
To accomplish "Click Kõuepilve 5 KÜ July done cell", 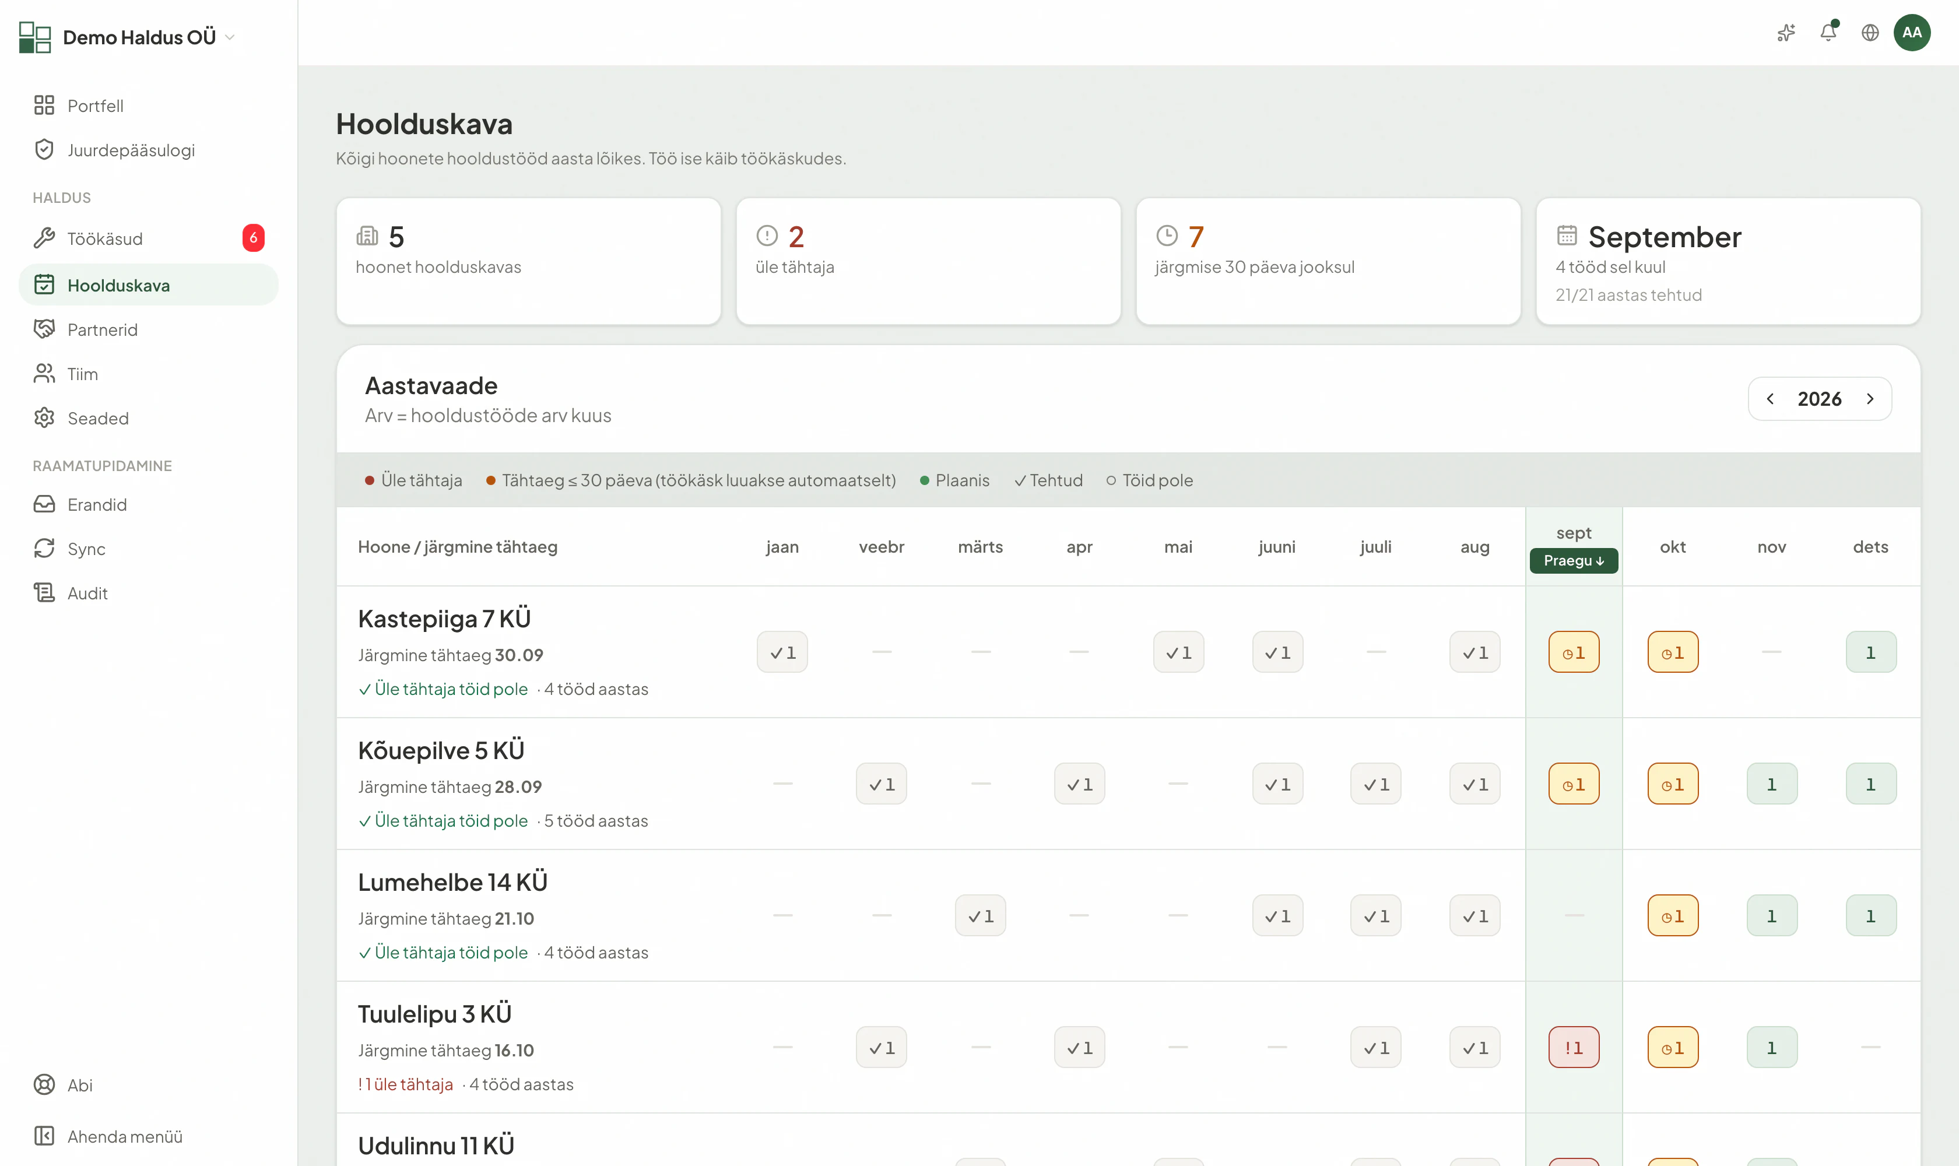I will point(1376,784).
